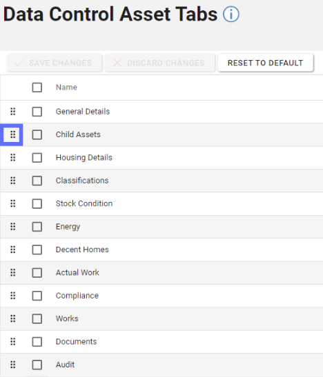Click the drag handle for Housing Details
Screen dimensions: 323x377
tap(12, 158)
